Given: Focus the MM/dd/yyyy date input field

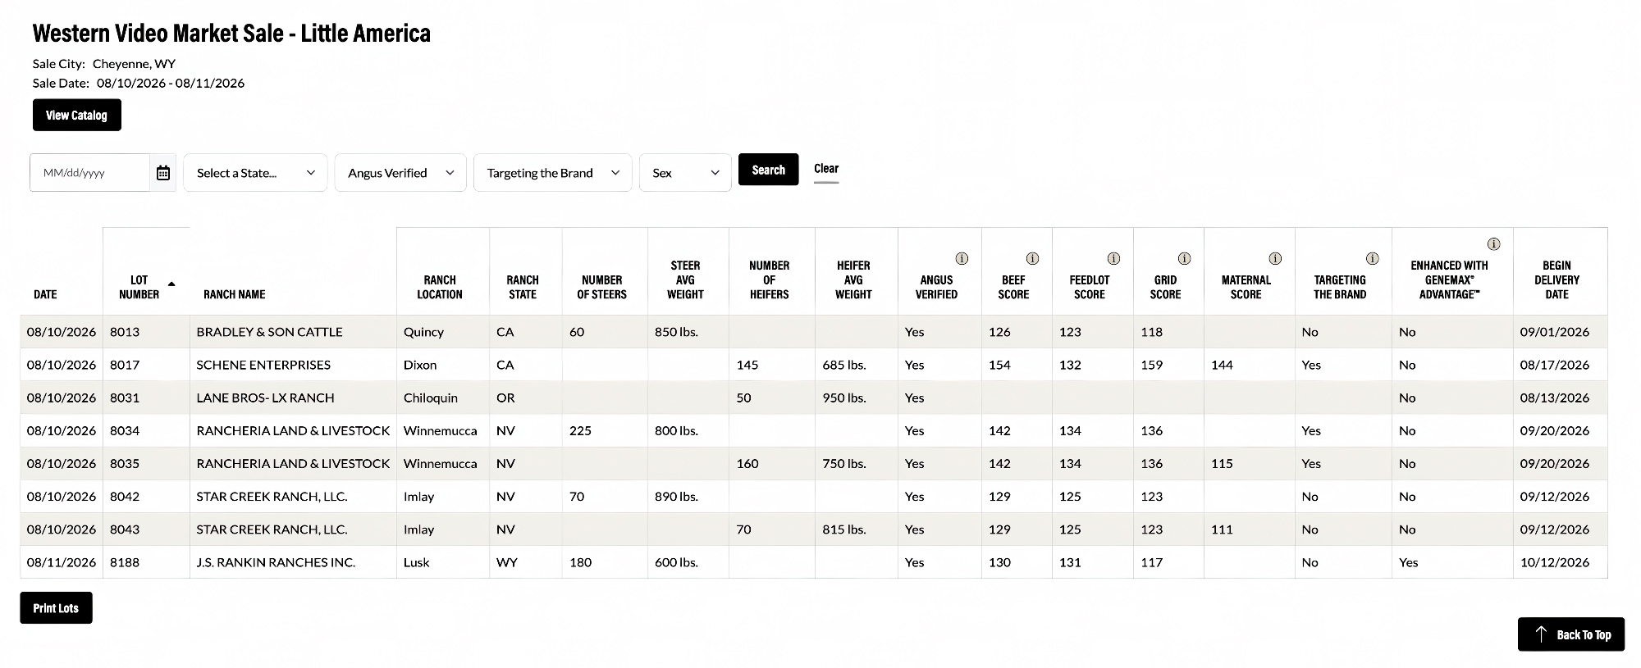Looking at the screenshot, I should point(90,173).
